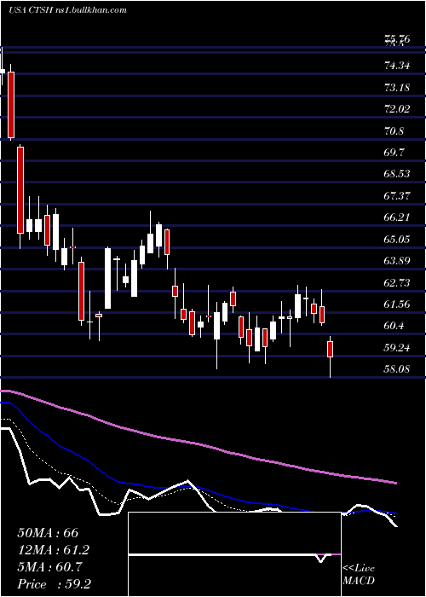Click the 70.8 price level label
The height and width of the screenshot is (597, 426).
tap(394, 131)
